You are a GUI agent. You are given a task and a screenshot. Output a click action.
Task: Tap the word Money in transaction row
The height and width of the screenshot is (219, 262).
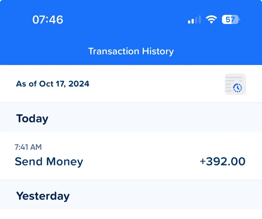(65, 162)
